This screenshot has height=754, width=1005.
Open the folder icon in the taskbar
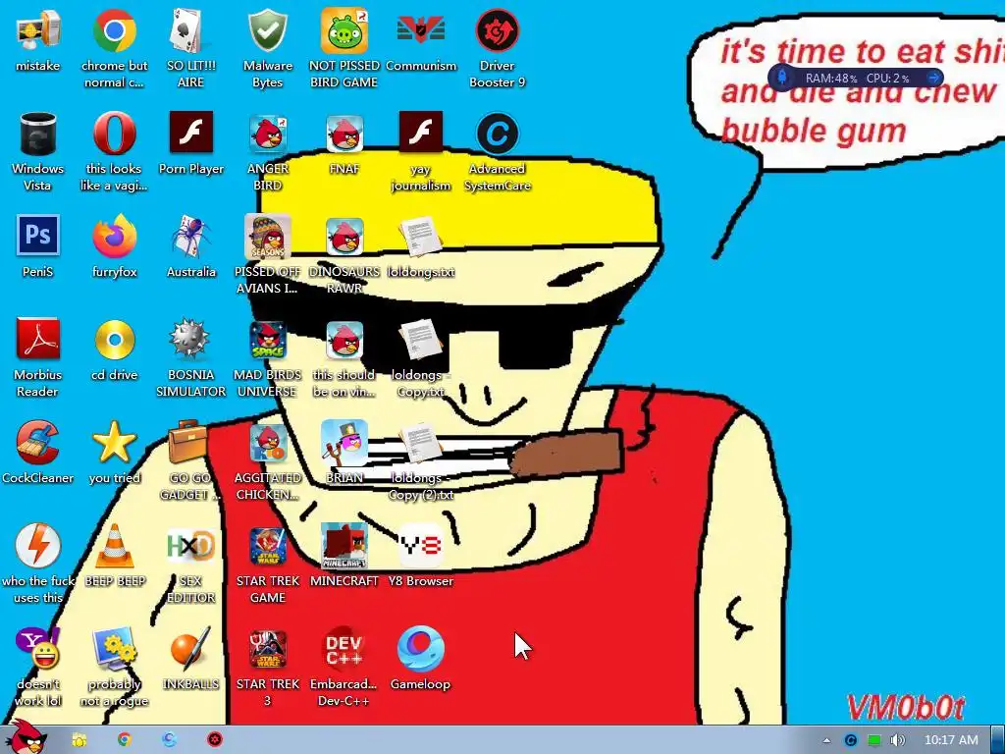coord(79,740)
